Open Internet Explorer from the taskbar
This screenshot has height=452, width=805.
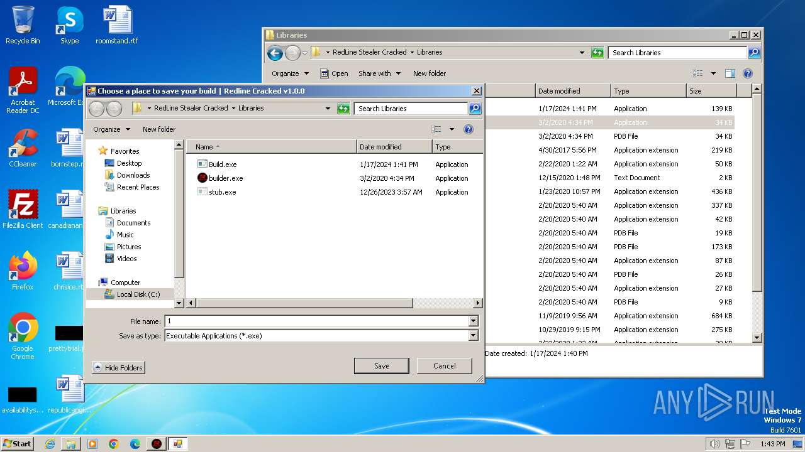pos(50,444)
